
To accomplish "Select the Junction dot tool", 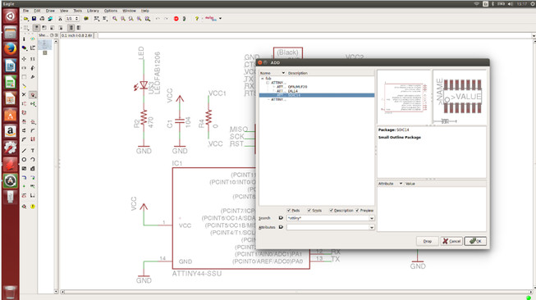I will pyautogui.click(x=24, y=186).
